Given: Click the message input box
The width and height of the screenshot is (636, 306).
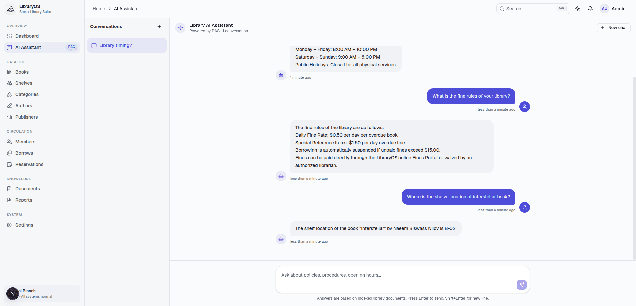Looking at the screenshot, I should (402, 280).
